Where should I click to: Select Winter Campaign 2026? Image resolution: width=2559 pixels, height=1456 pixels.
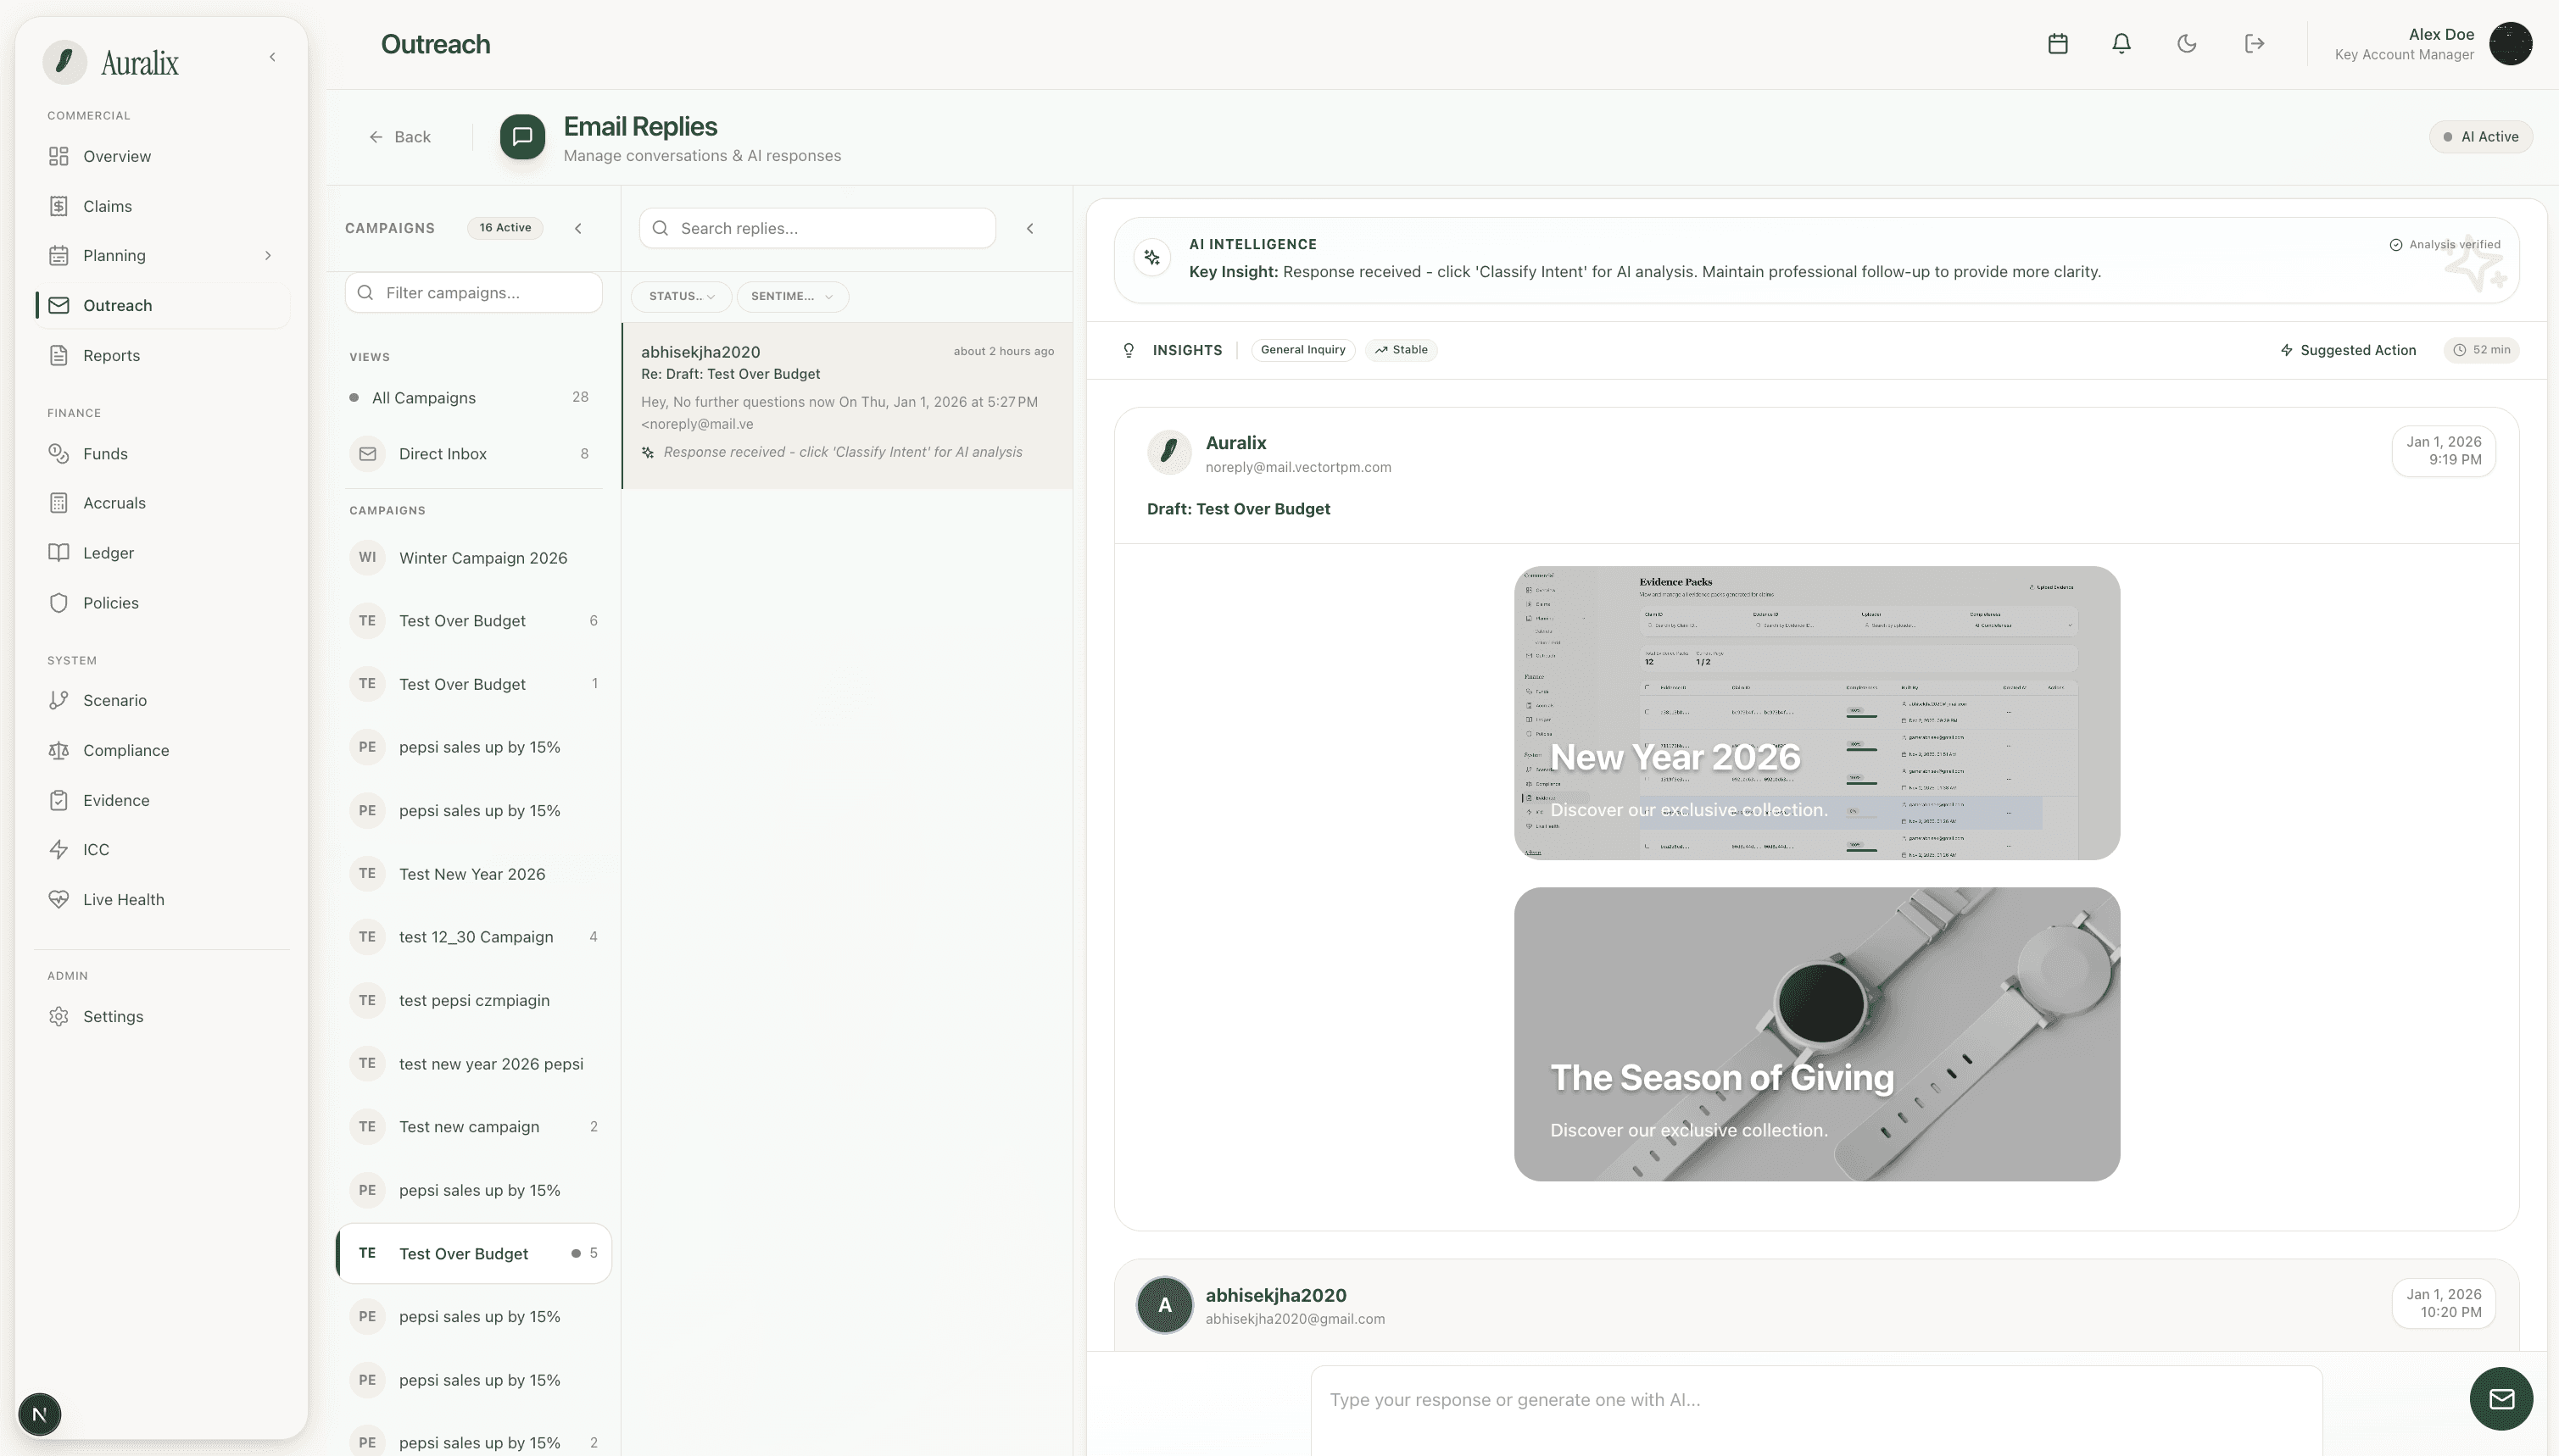point(482,558)
